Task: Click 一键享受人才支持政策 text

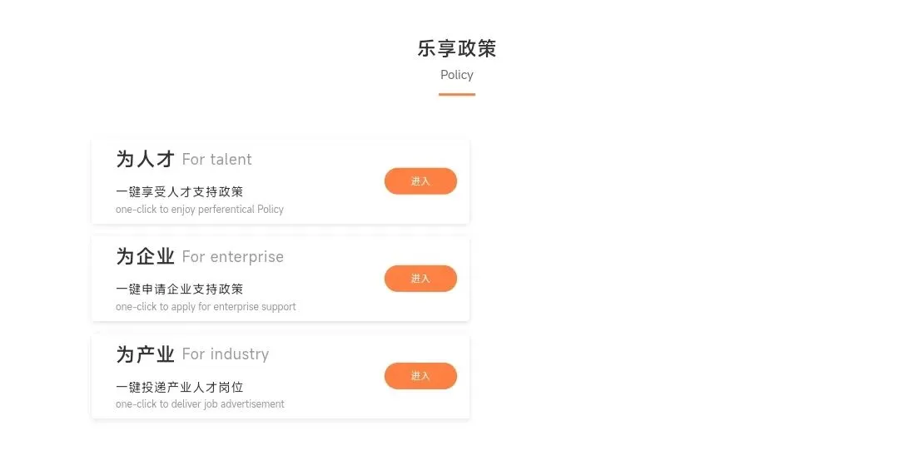Action: coord(179,192)
